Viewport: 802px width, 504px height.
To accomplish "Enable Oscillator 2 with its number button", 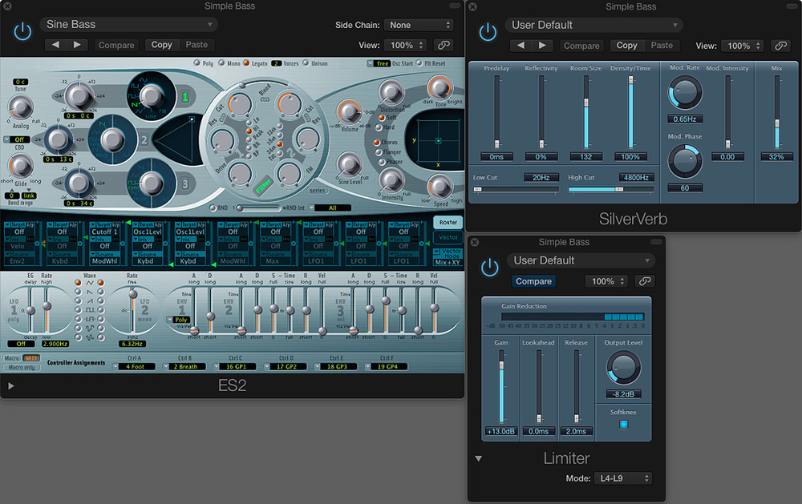I will pos(144,139).
